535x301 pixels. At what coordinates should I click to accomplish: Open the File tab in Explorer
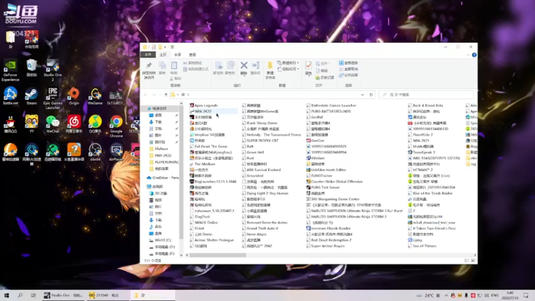pyautogui.click(x=148, y=55)
